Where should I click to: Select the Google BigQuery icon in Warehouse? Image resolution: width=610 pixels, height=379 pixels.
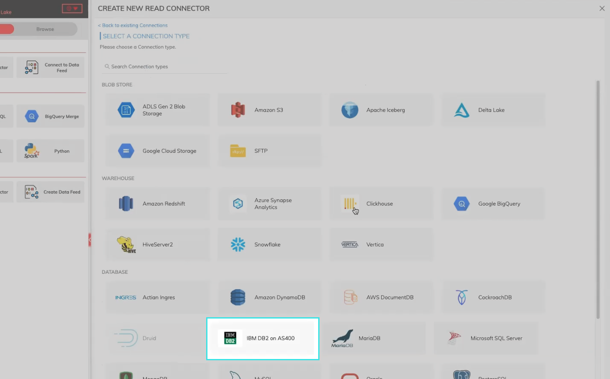pyautogui.click(x=462, y=204)
